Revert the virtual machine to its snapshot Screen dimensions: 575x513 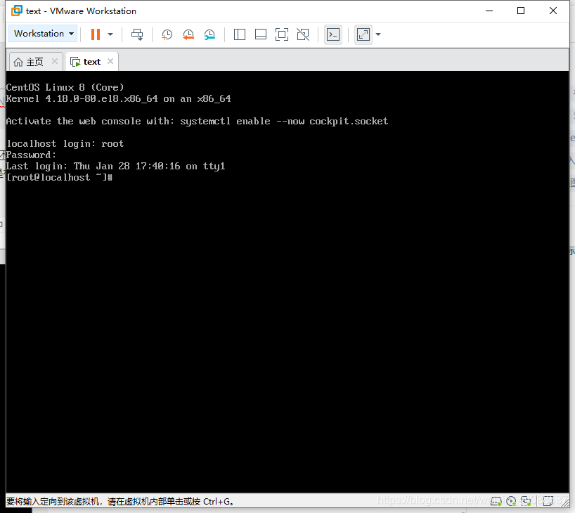pyautogui.click(x=188, y=35)
